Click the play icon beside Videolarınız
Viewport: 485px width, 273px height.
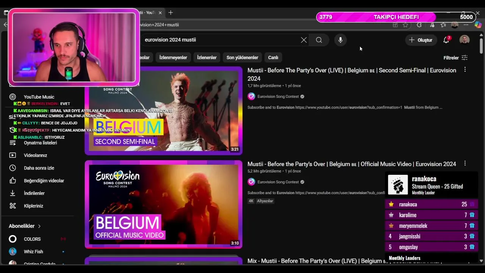pos(13,155)
